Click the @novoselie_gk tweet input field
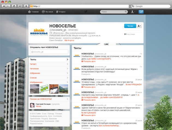Image resolution: width=172 pixels, height=130 pixels. [x=49, y=52]
